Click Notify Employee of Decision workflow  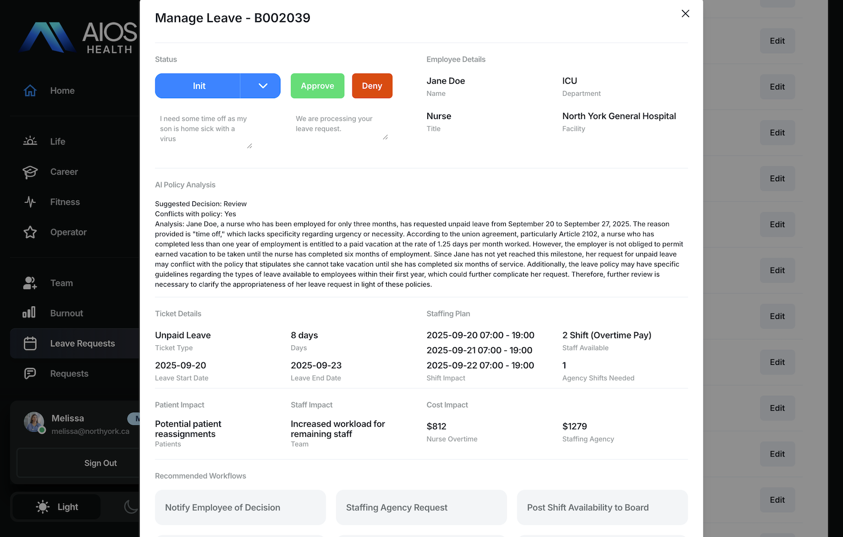point(240,507)
